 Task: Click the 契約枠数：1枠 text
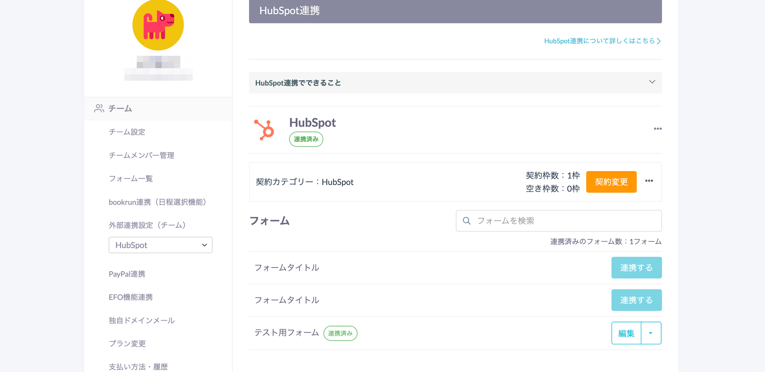(x=553, y=176)
